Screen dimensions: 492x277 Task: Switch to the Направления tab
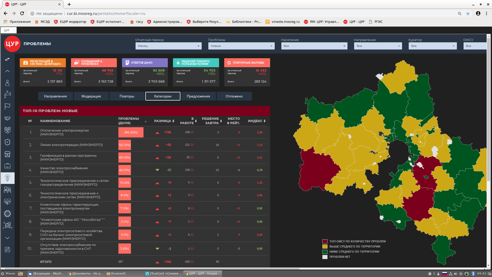point(55,96)
